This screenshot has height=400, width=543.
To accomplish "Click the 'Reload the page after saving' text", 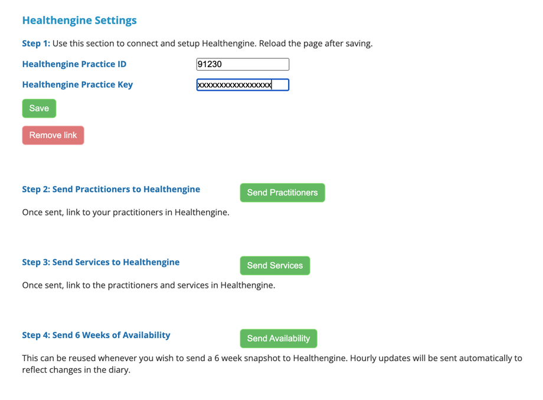I will [316, 44].
